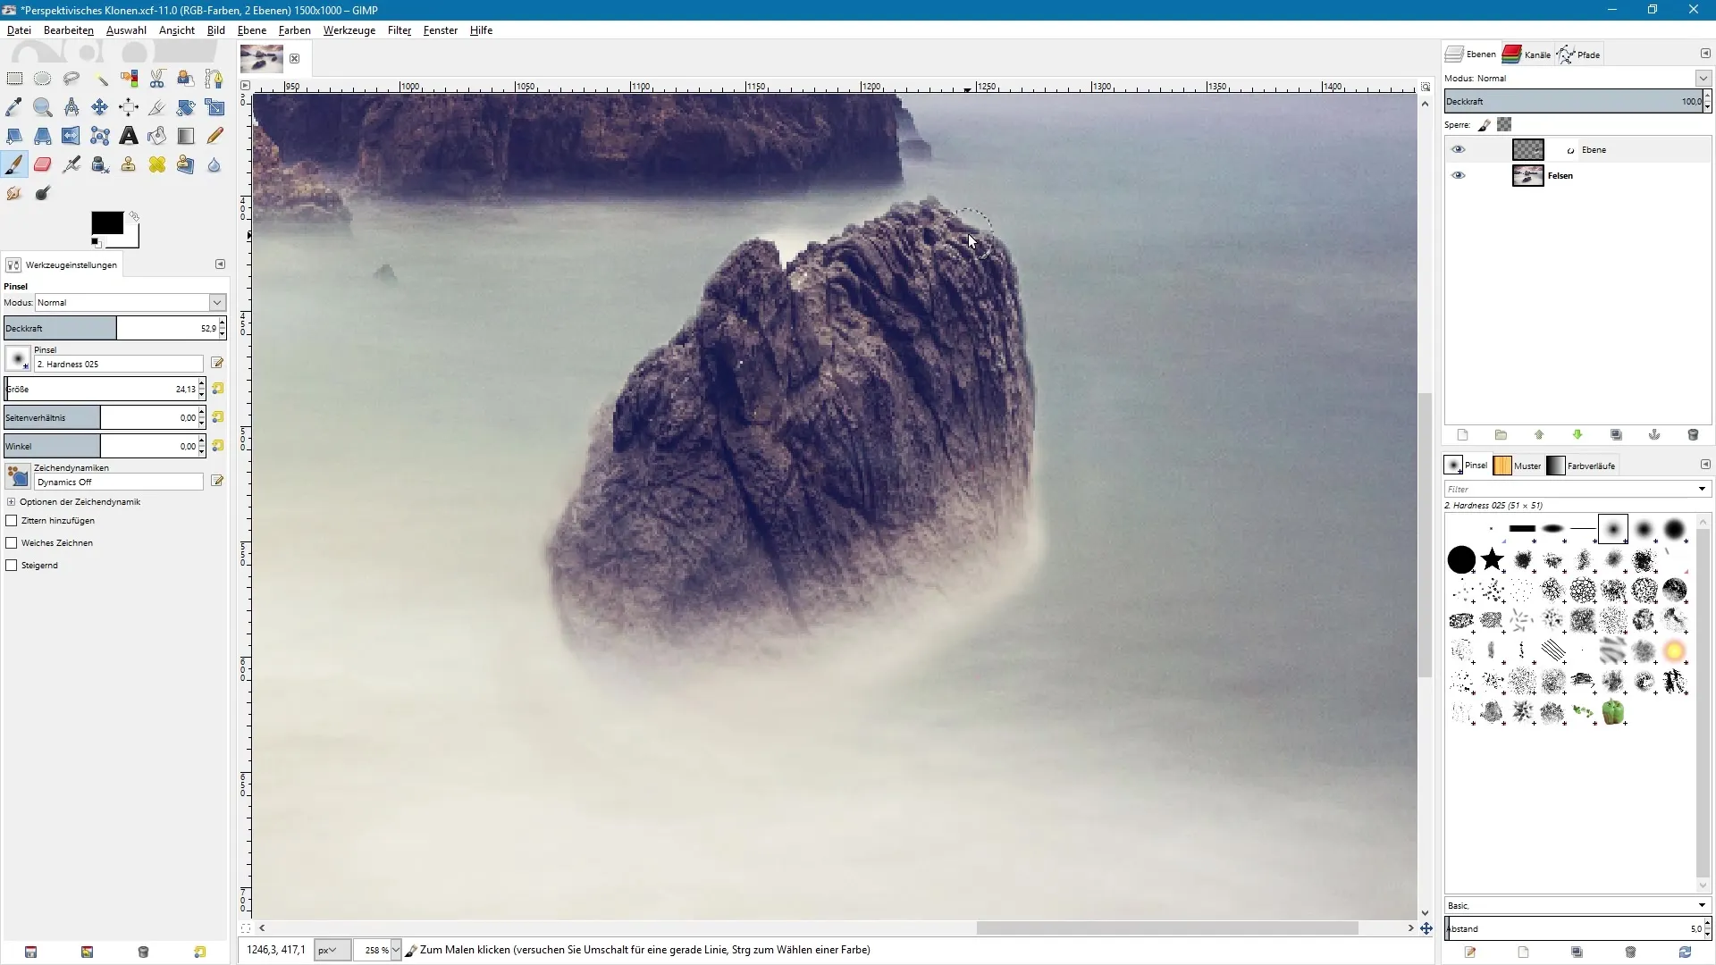
Task: Open the Datei menu
Action: click(19, 29)
